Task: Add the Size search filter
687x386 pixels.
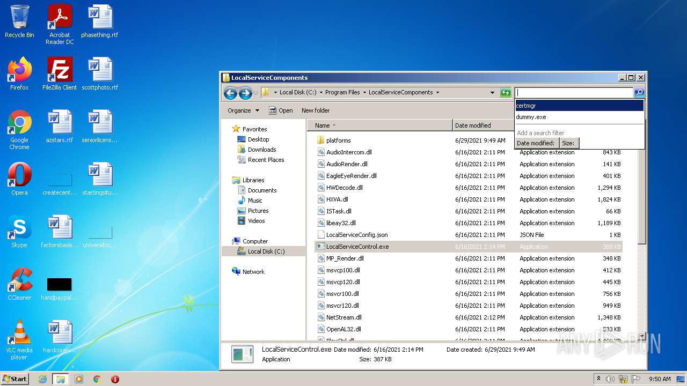Action: click(569, 143)
